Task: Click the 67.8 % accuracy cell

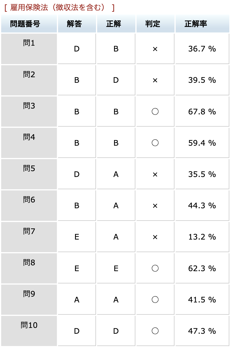Action: [x=202, y=112]
